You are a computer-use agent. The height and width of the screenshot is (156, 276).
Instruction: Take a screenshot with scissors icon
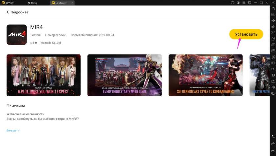pyautogui.click(x=273, y=57)
